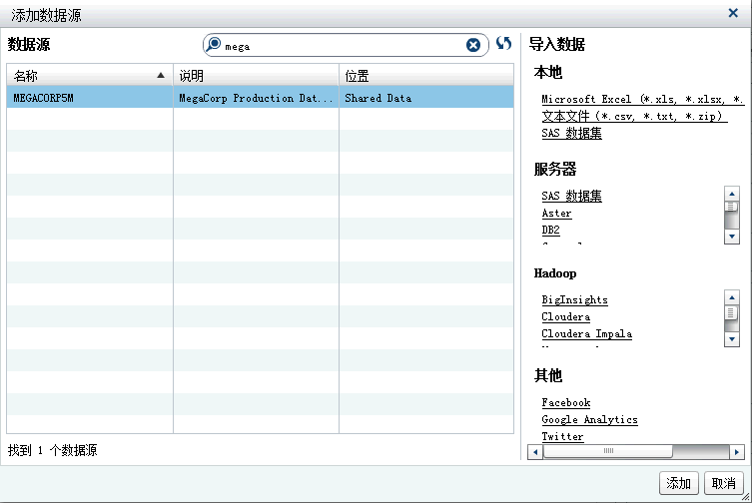Import from Aster server
The width and height of the screenshot is (752, 503).
(556, 213)
